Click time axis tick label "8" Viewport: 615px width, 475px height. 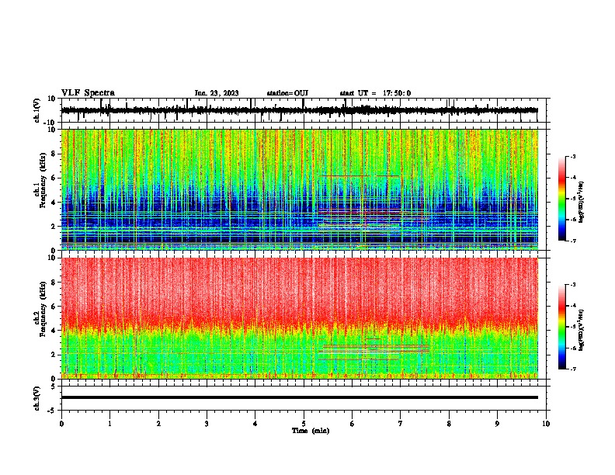tap(449, 424)
